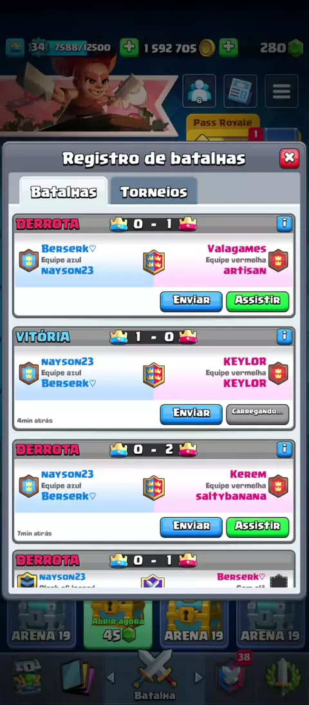Click the right arrow beside Batalha

tap(198, 677)
